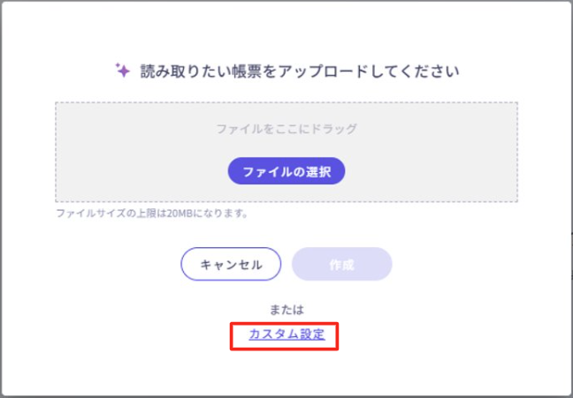This screenshot has height=398, width=573.
Task: Click the ファイルの選択 button
Action: (286, 171)
